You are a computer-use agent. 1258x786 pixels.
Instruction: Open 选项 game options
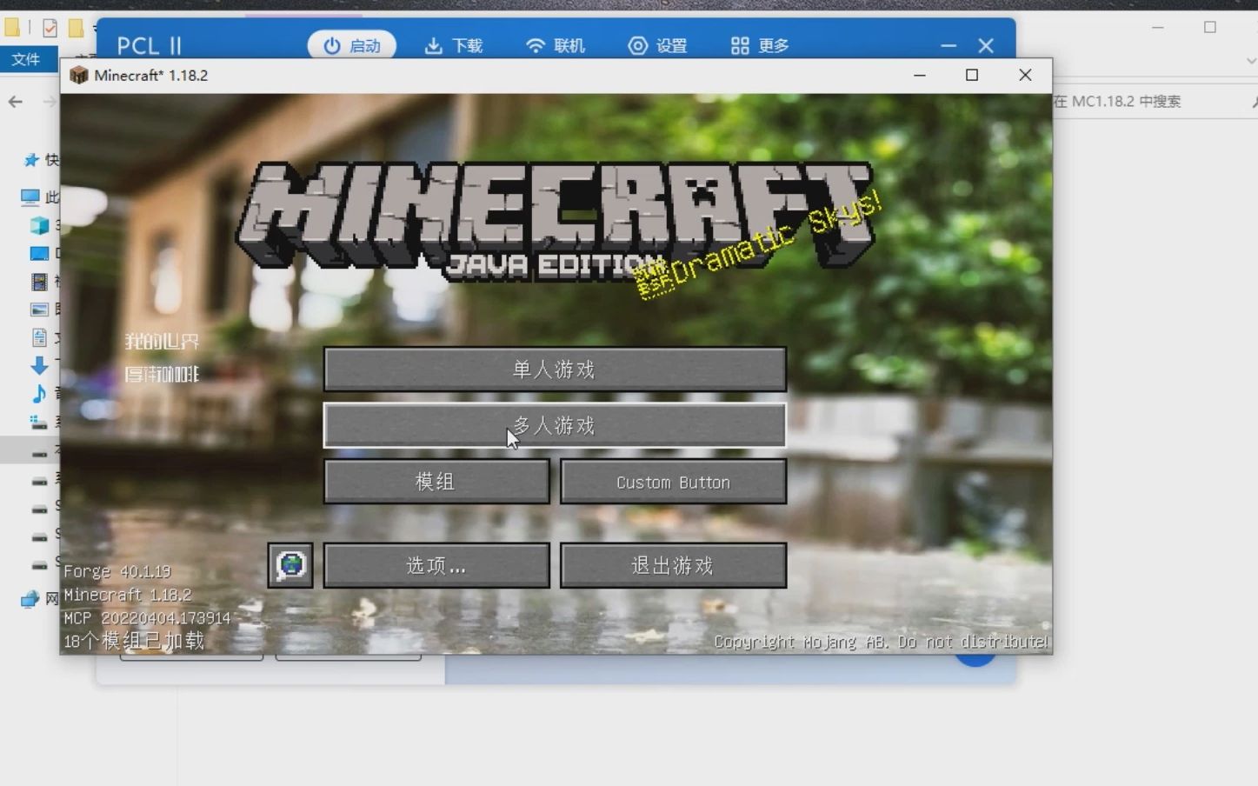click(x=436, y=565)
